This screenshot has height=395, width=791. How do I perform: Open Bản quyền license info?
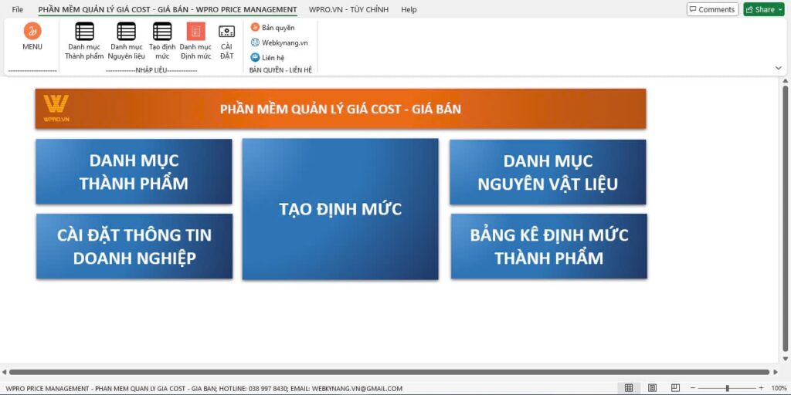point(273,28)
